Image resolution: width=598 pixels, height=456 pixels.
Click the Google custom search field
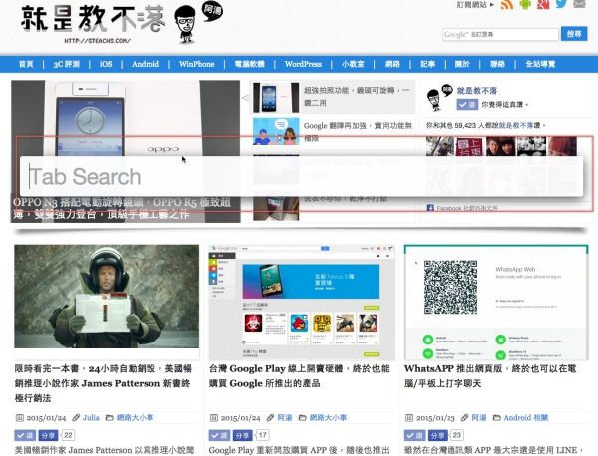tap(500, 34)
